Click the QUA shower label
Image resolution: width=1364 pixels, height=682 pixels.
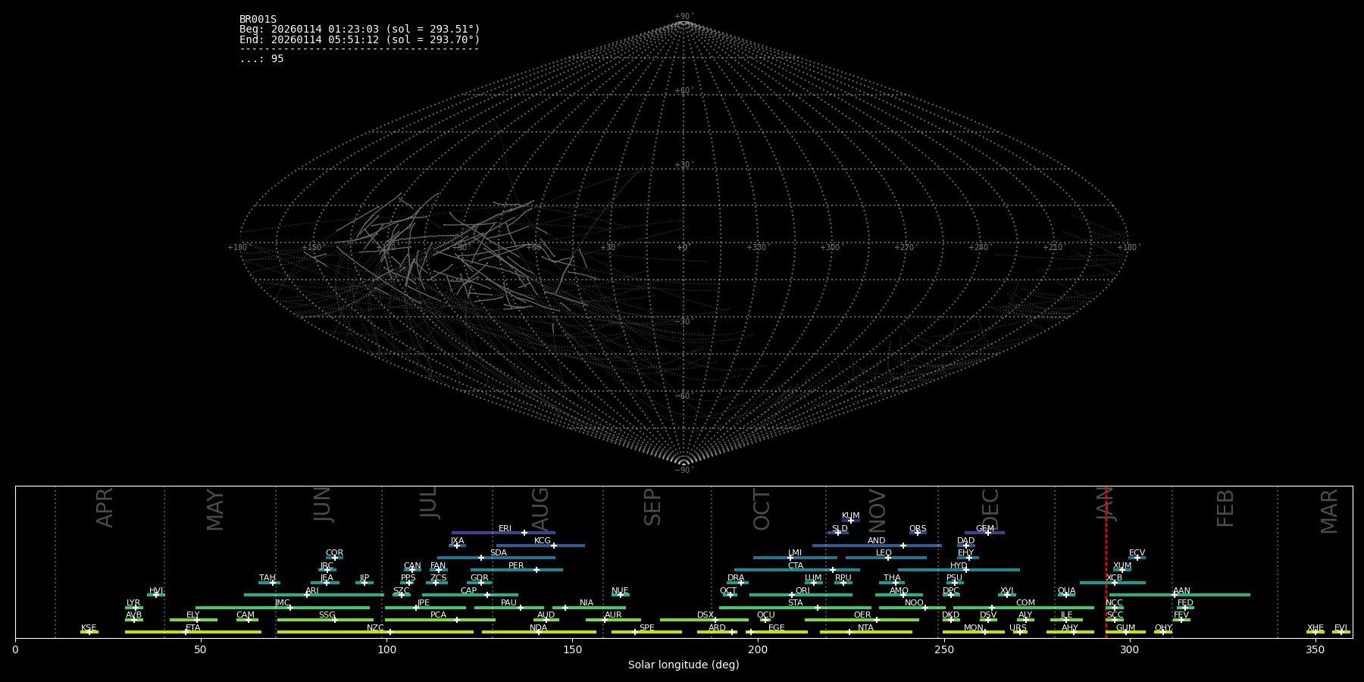coord(1066,591)
